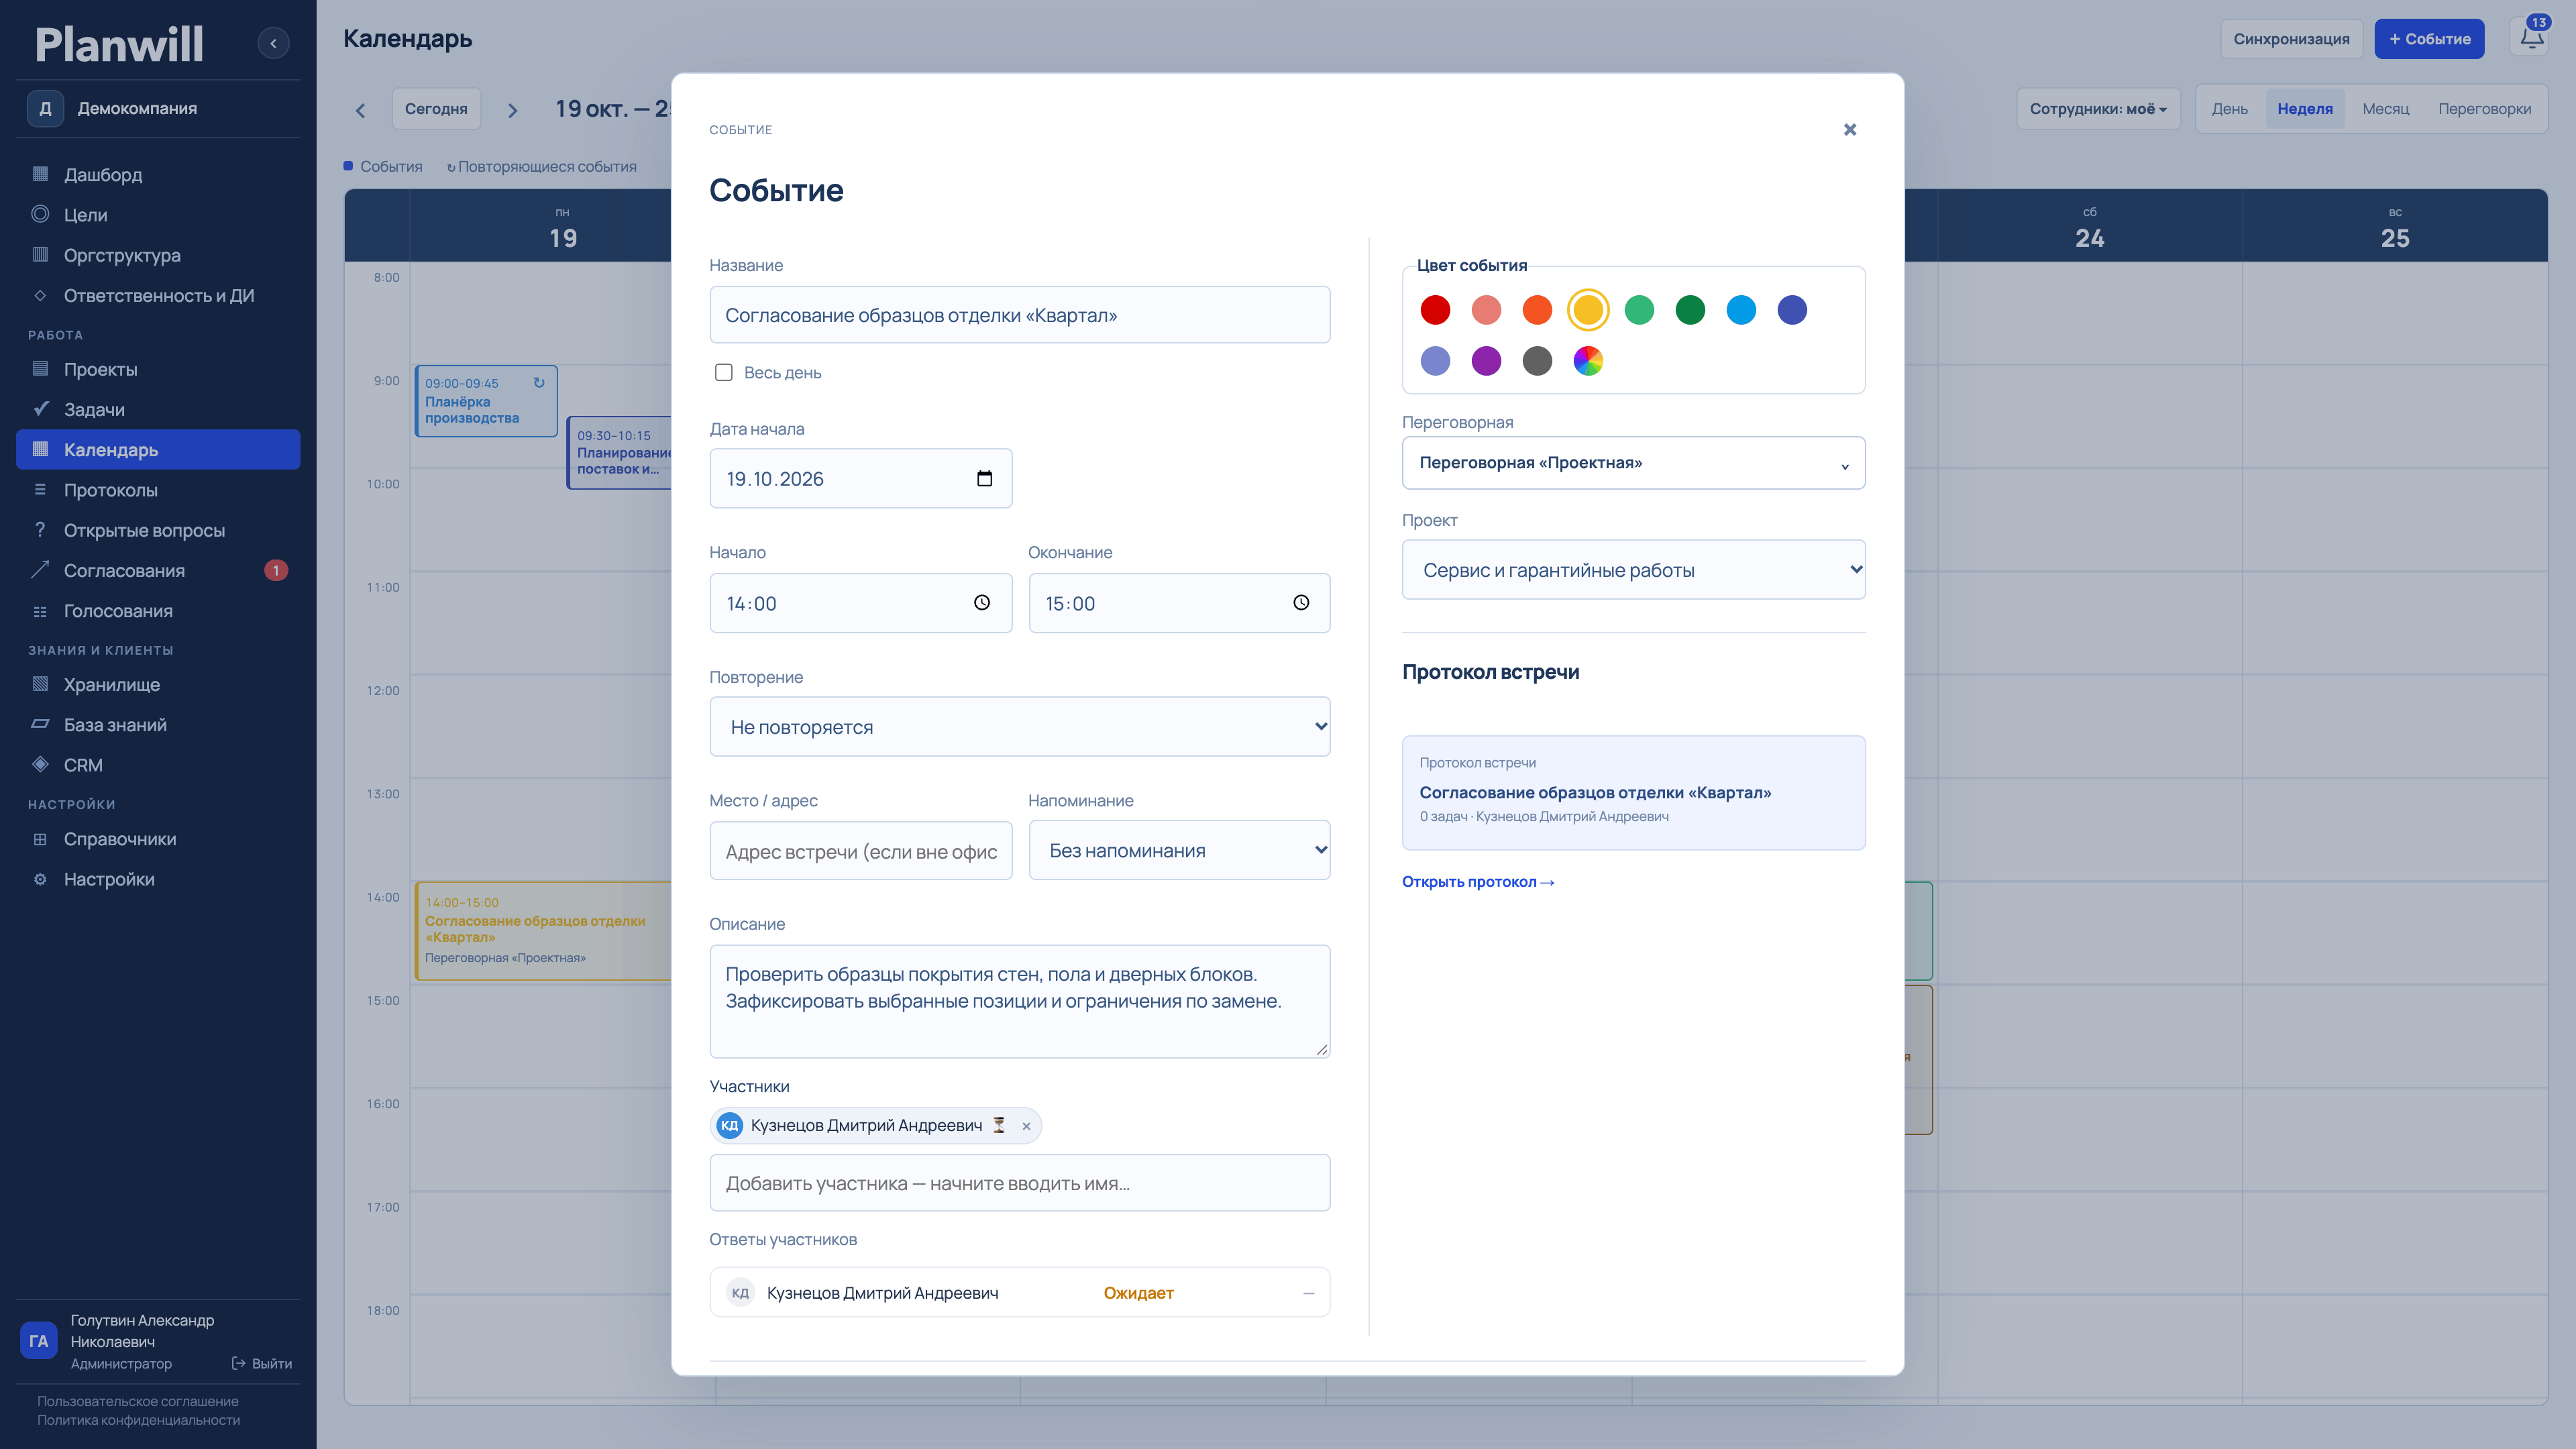This screenshot has height=1449, width=2576.
Task: Open the Переговорная selector
Action: point(1633,463)
